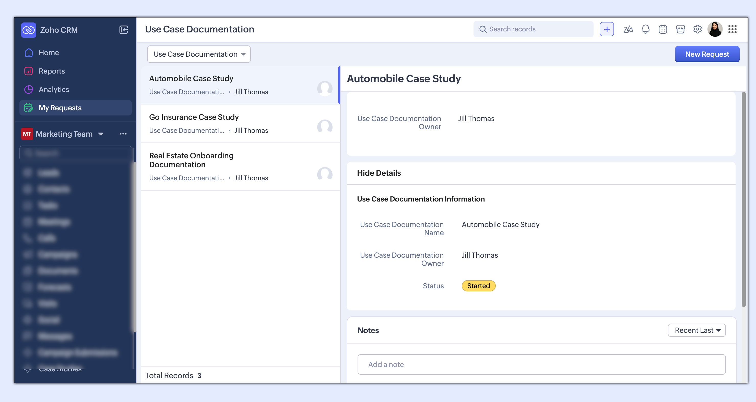Open the setup gear icon
The height and width of the screenshot is (402, 756).
pyautogui.click(x=698, y=29)
